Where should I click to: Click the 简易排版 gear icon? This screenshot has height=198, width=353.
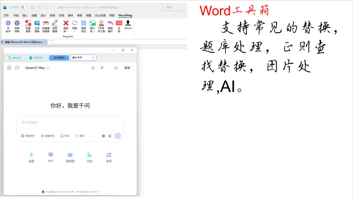pyautogui.click(x=17, y=23)
